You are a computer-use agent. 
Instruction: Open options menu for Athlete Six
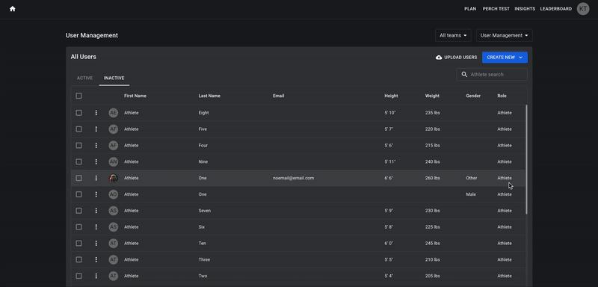[96, 227]
